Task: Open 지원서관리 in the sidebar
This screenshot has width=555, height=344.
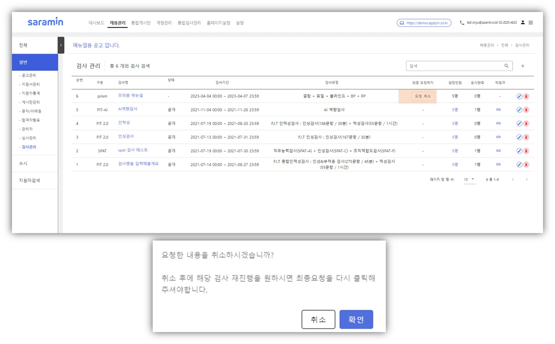Action: point(31,84)
